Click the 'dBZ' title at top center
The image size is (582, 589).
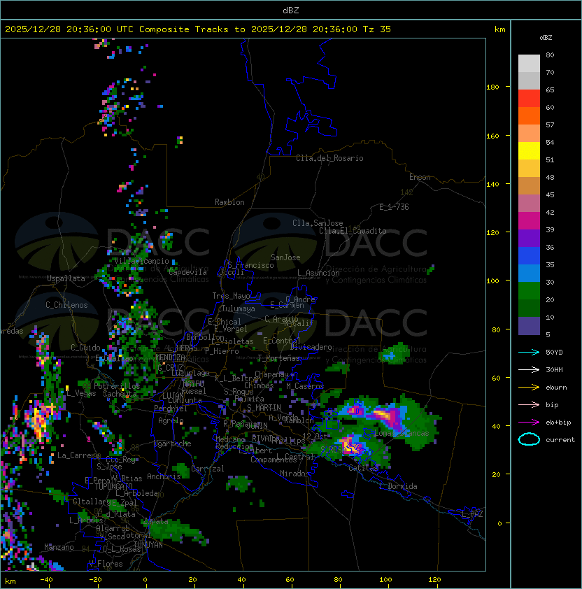291,10
